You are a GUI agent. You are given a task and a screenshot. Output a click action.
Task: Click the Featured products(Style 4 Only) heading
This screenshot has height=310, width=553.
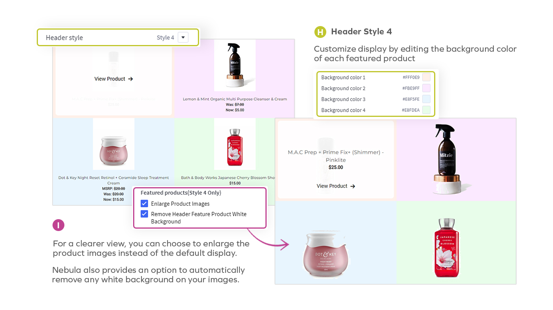pyautogui.click(x=181, y=193)
